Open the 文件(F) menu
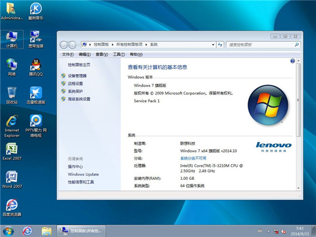316x237 pixels. [68, 54]
